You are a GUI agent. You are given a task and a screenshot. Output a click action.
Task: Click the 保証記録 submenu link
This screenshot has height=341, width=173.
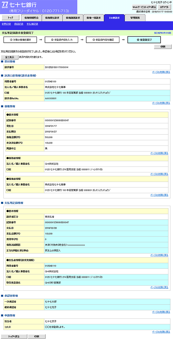tap(19, 24)
